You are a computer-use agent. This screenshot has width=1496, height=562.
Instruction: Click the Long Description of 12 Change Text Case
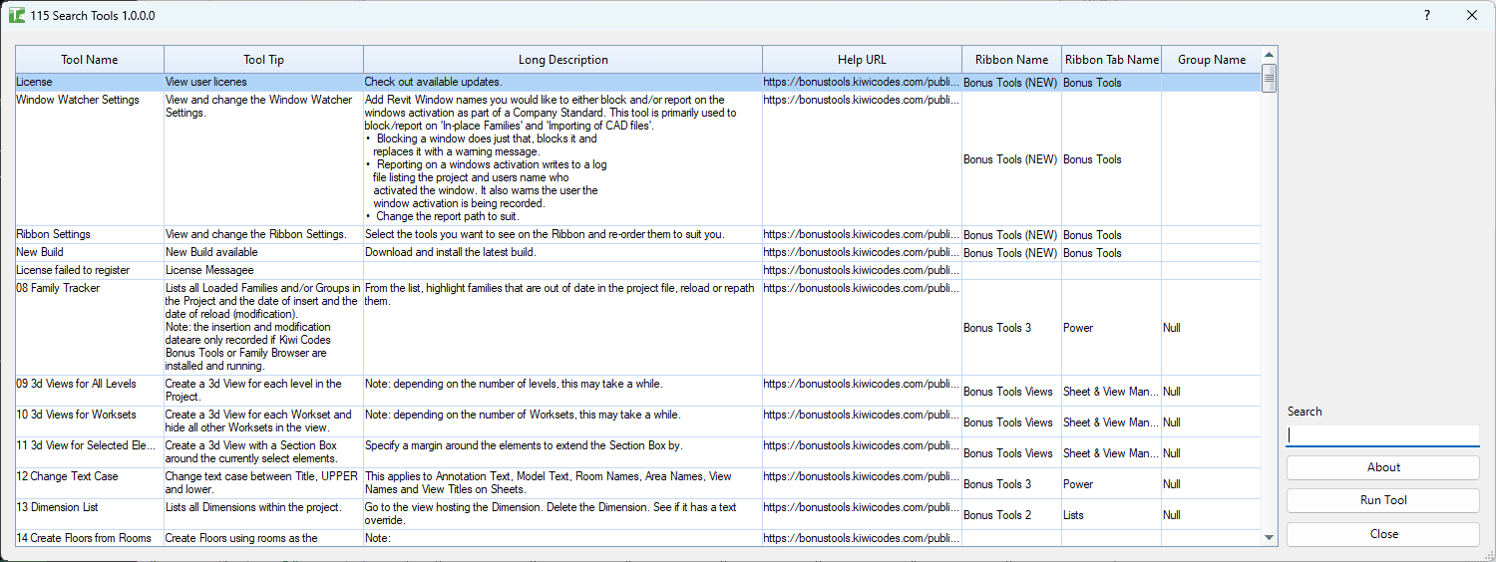tap(563, 483)
